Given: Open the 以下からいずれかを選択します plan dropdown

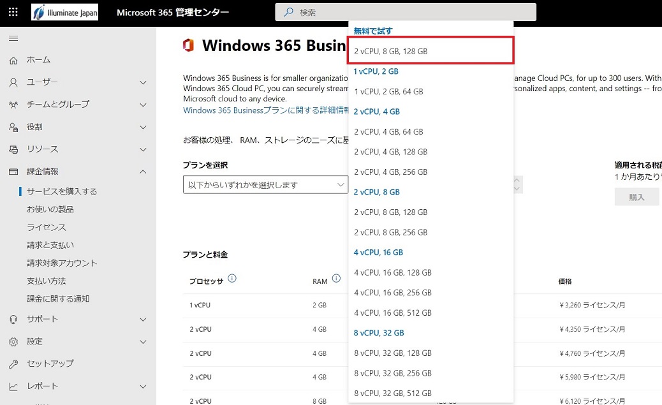Looking at the screenshot, I should pyautogui.click(x=265, y=185).
